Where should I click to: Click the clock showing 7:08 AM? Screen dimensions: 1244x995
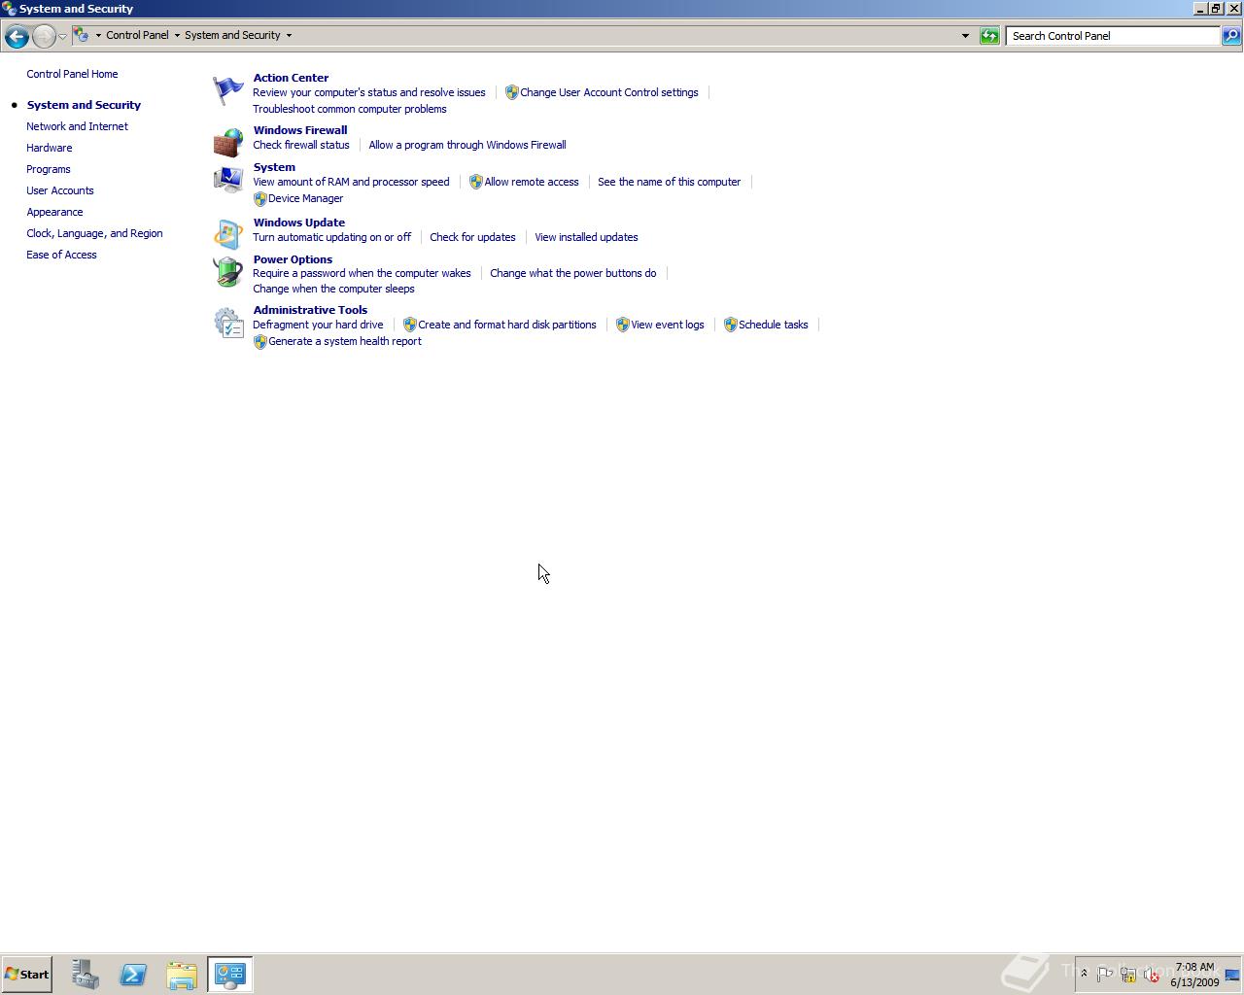coord(1194,967)
